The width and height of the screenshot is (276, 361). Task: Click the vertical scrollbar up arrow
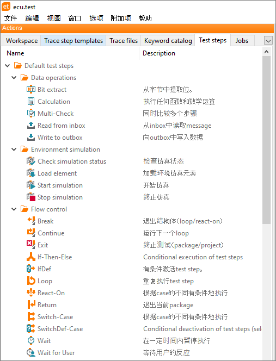click(x=267, y=52)
